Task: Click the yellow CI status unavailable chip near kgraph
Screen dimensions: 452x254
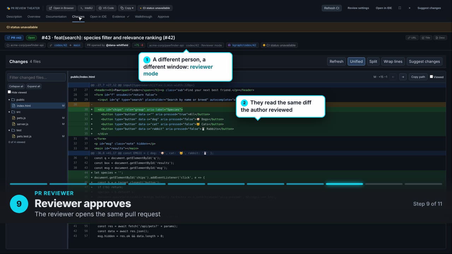Action: (279, 45)
